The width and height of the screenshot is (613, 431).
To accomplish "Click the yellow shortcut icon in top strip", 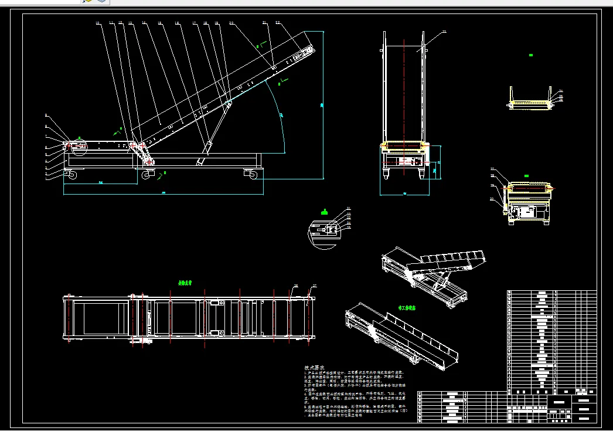I will 87,1.
